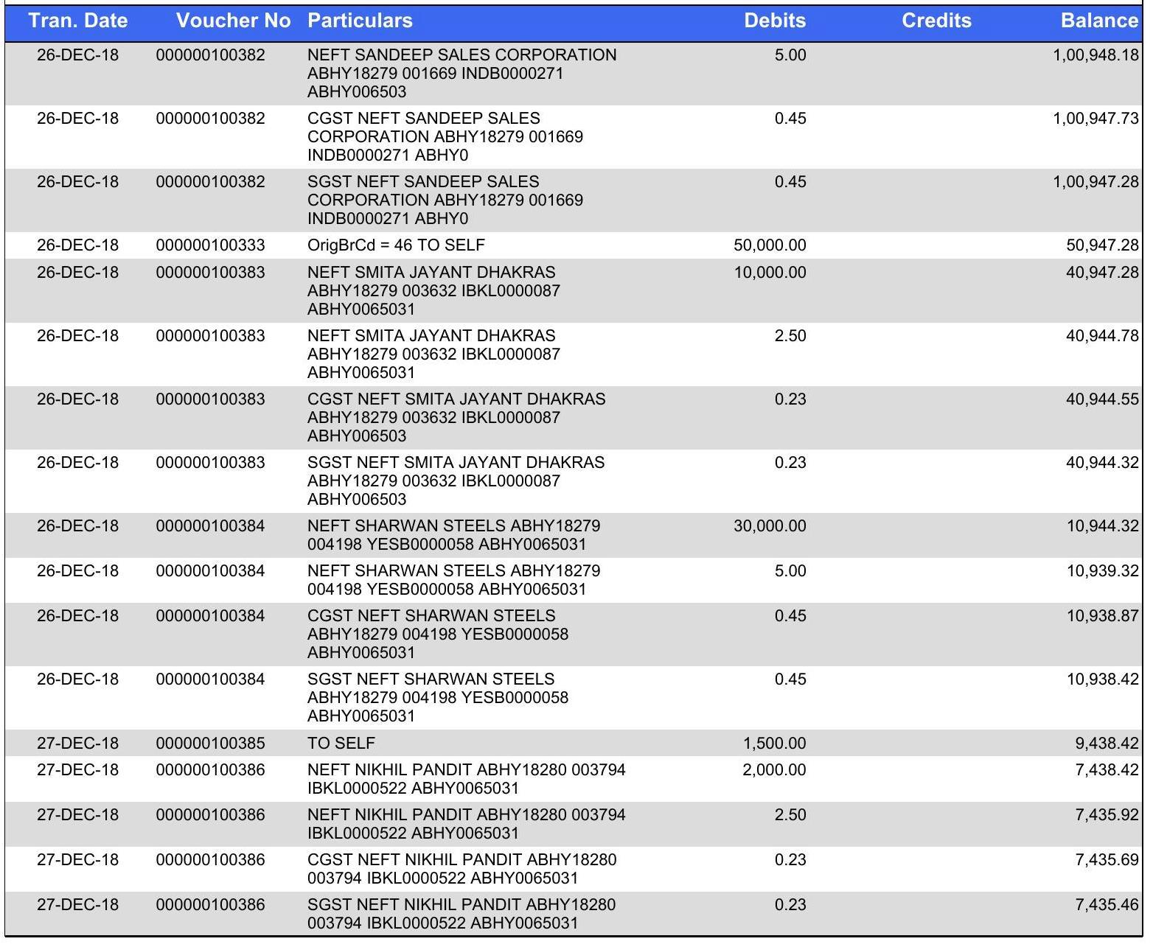Click debit 0.45 in the 1,00,947.73 row
This screenshot has height=947, width=1153.
point(790,119)
